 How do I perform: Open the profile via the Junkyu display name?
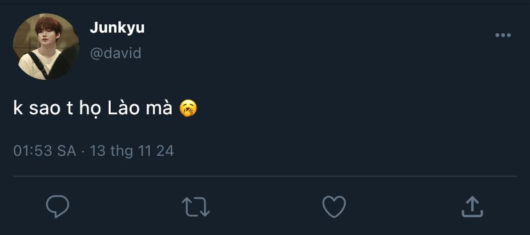(x=117, y=28)
